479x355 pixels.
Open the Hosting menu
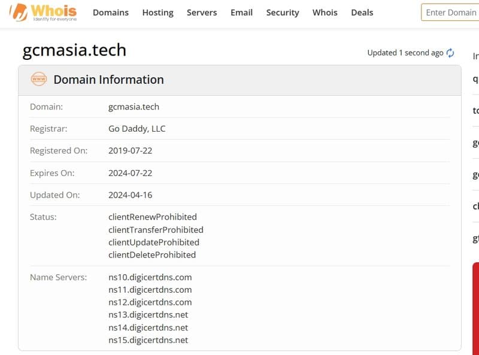click(x=158, y=13)
